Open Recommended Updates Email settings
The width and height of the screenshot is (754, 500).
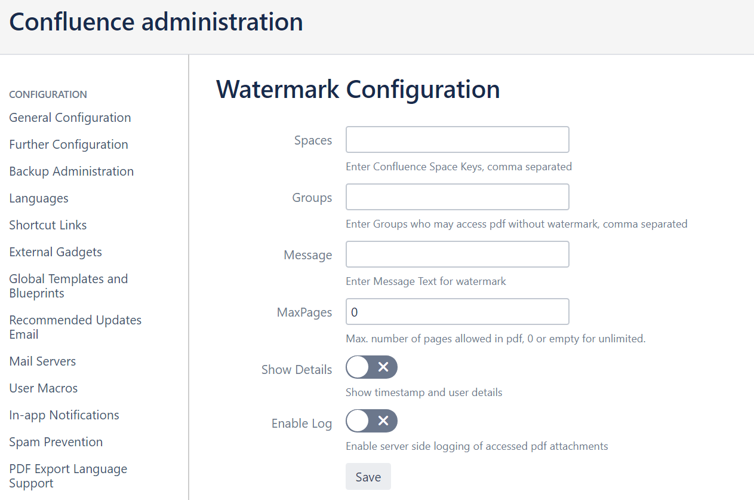point(75,327)
